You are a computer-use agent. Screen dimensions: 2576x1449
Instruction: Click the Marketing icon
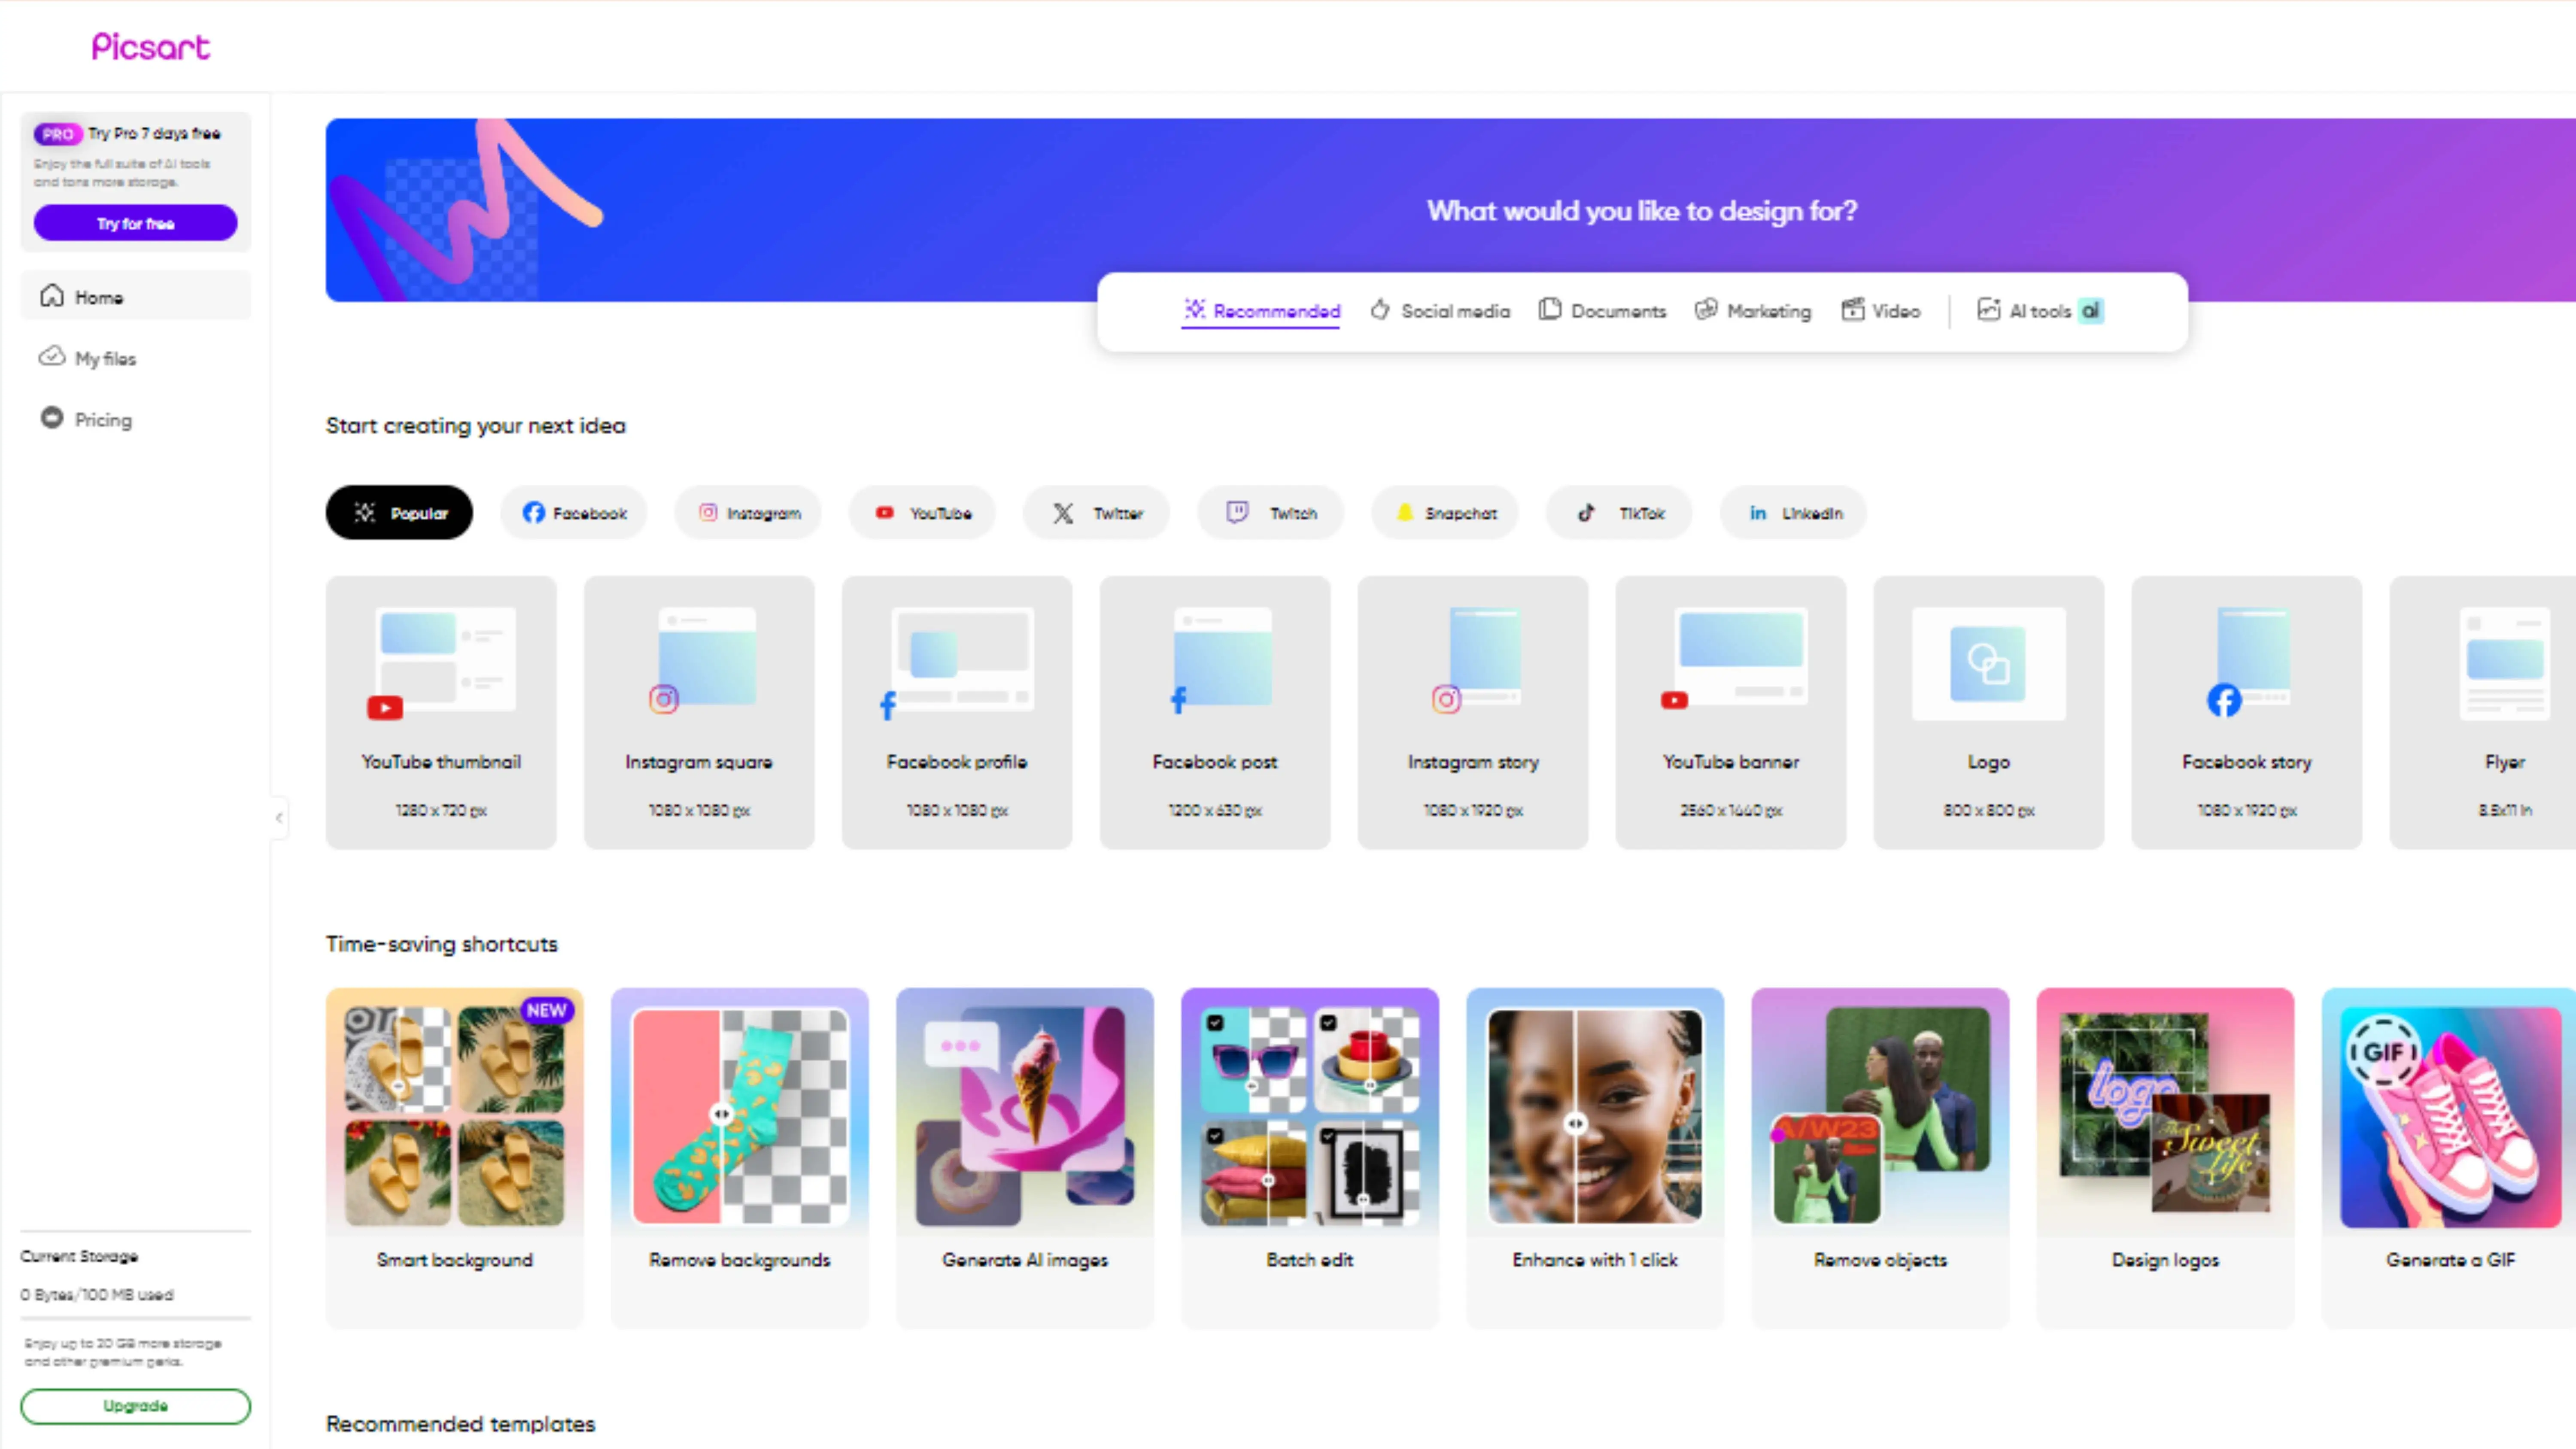(1706, 309)
